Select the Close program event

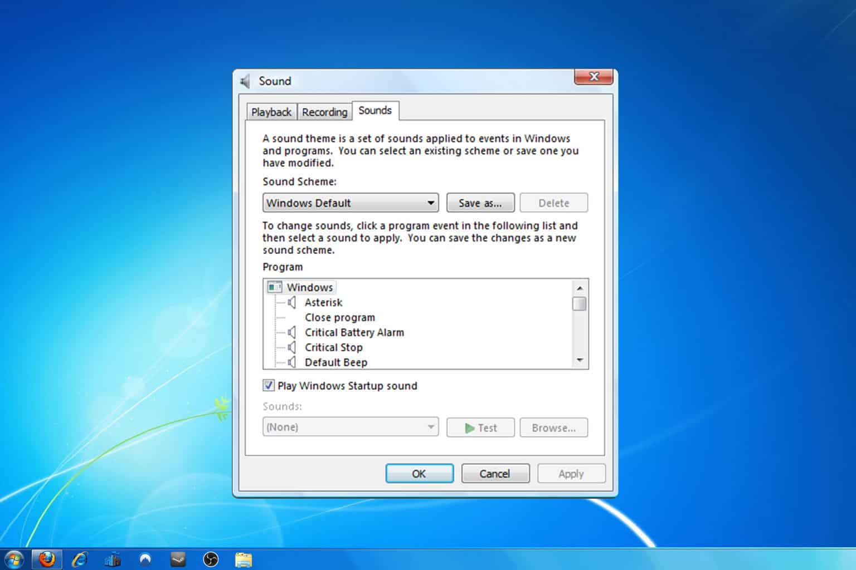[339, 317]
